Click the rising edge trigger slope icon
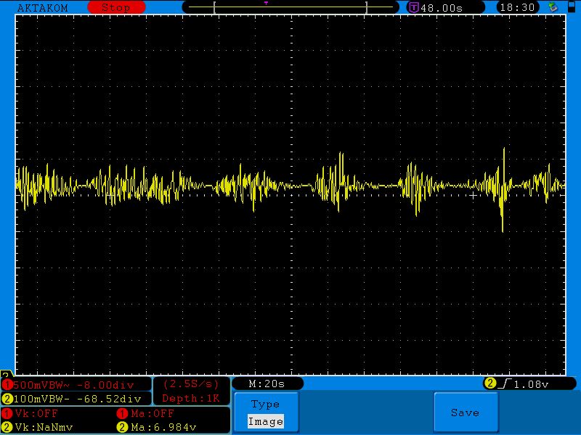 click(x=505, y=384)
